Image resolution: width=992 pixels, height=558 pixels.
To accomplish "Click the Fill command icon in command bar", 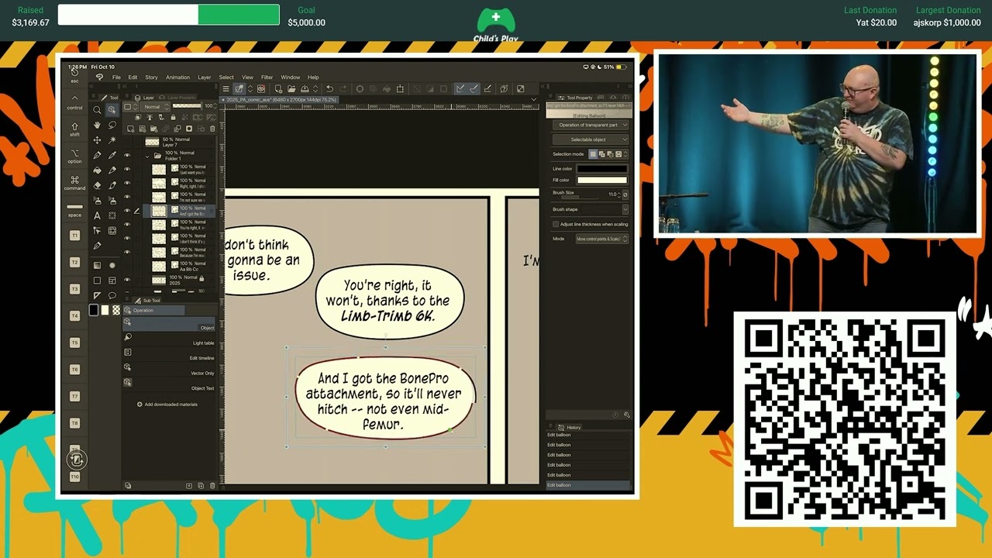I will (x=387, y=89).
